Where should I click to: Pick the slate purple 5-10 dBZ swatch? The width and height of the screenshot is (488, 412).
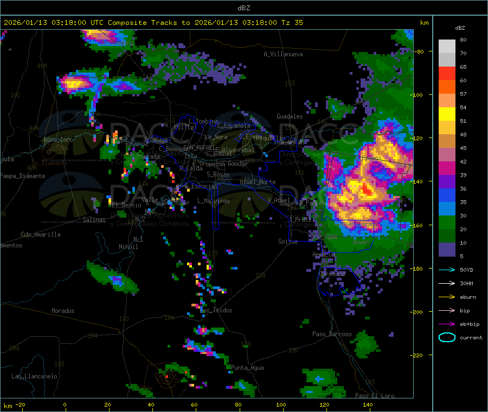coord(447,250)
